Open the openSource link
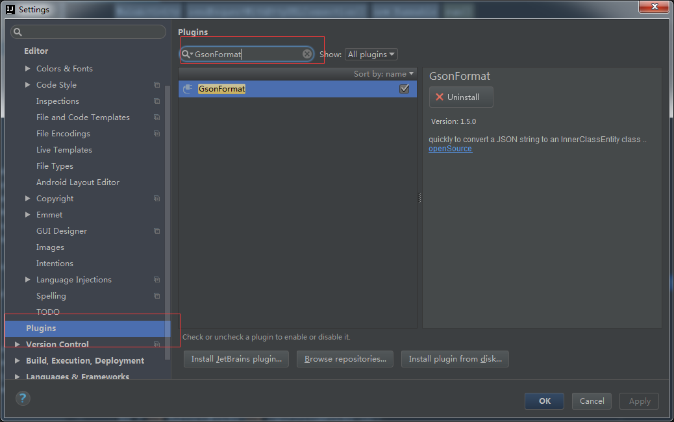 point(450,149)
